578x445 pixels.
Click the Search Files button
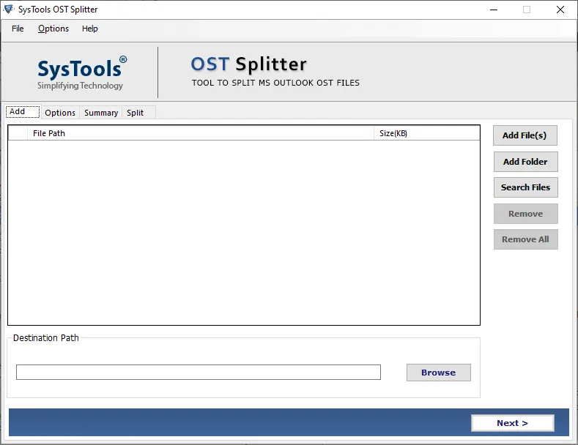tap(525, 187)
